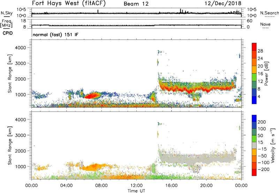Image resolution: width=279 pixels, height=193 pixels.
Task: Click the "Slant Range [km]" label of Power panel
Action: (x=10, y=74)
